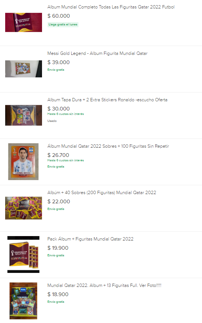Open 'Sobres + 100 Figuritas Sin Repetir' listing
The height and width of the screenshot is (323, 202).
[108, 146]
